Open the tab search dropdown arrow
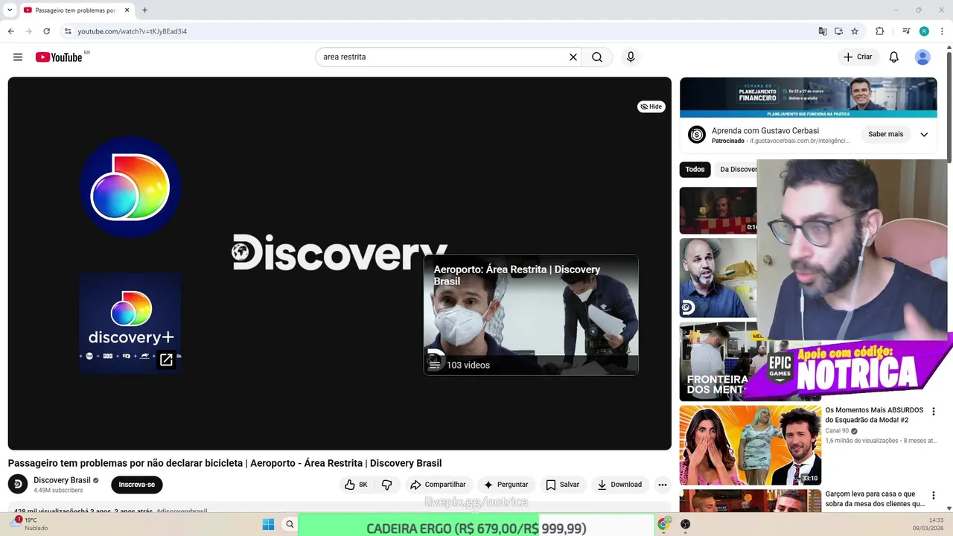The width and height of the screenshot is (953, 536). point(10,10)
